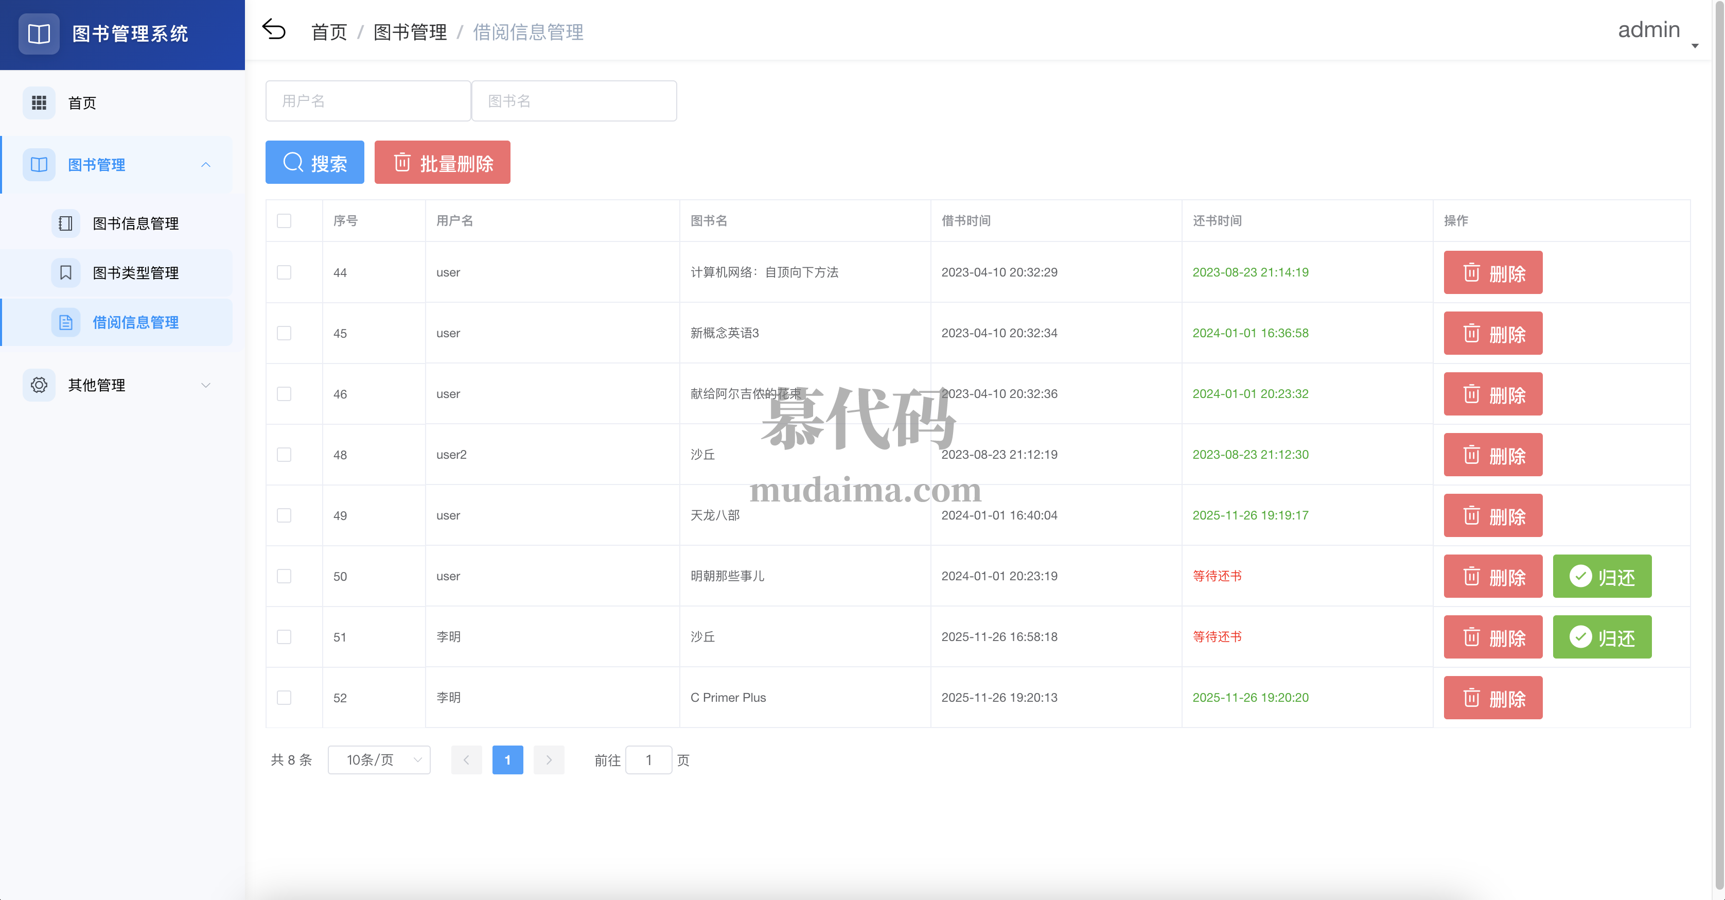The height and width of the screenshot is (900, 1725).
Task: Check the checkbox for row 45
Action: coord(284,333)
